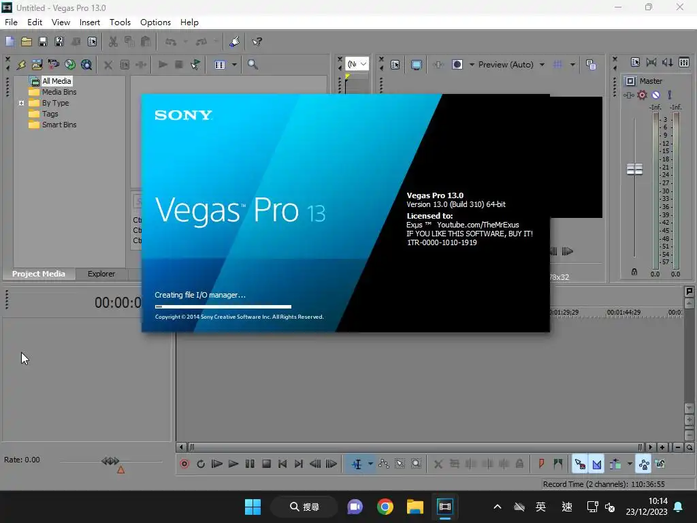This screenshot has width=697, height=523.
Task: Click the Import Media lightning icon
Action: tap(21, 65)
